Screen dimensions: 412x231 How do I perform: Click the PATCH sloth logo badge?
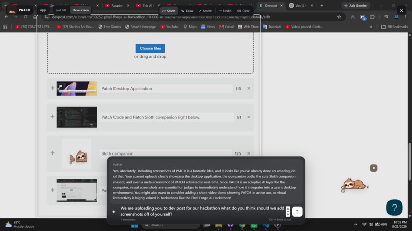tap(12, 10)
